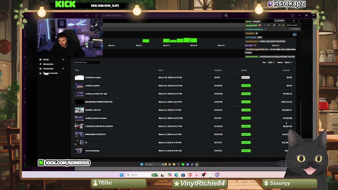Viewport: 338px width, 190px height.
Task: Click the green bar at March 7
Action: click(146, 41)
